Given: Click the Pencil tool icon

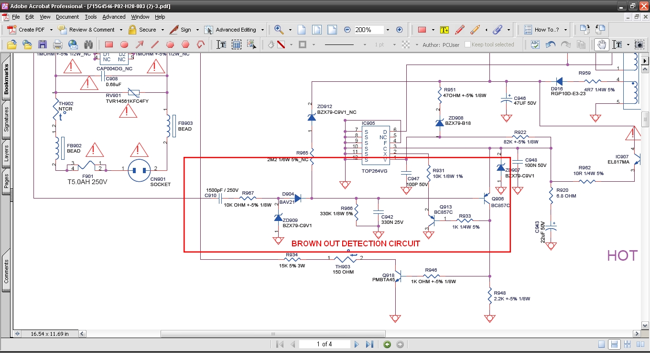Looking at the screenshot, I should click(460, 30).
